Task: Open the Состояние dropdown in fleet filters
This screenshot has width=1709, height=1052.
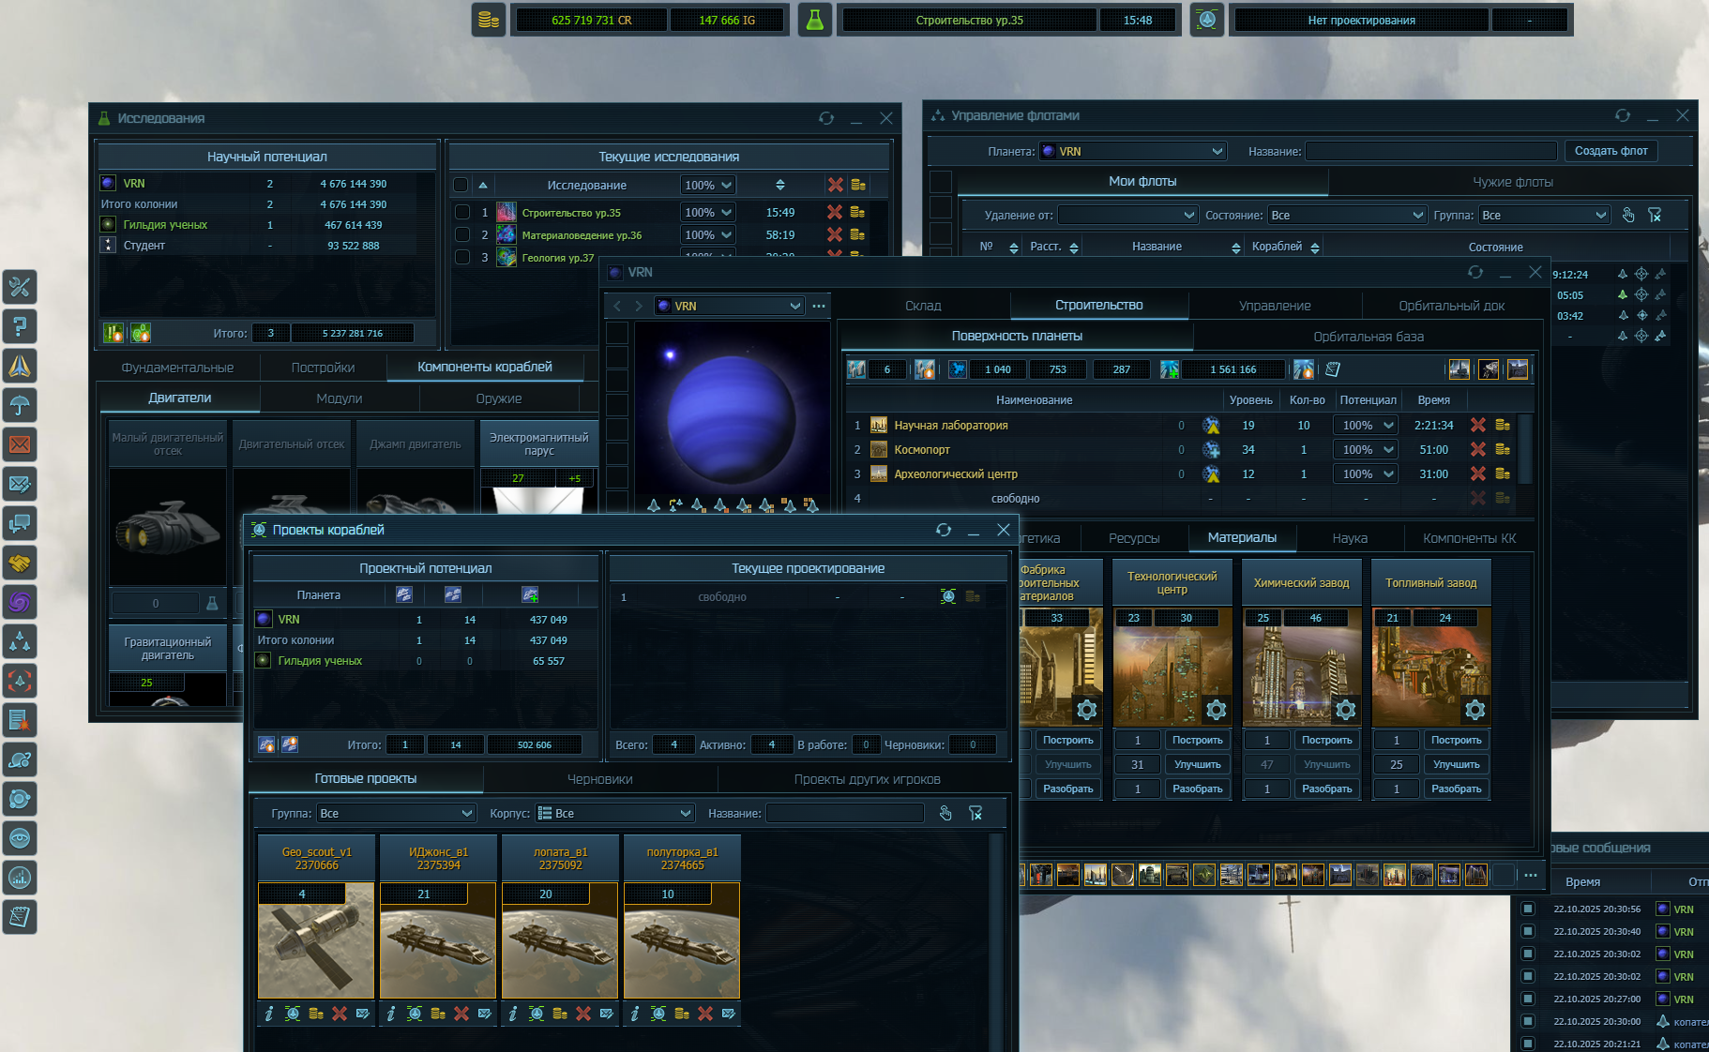Action: point(1346,216)
